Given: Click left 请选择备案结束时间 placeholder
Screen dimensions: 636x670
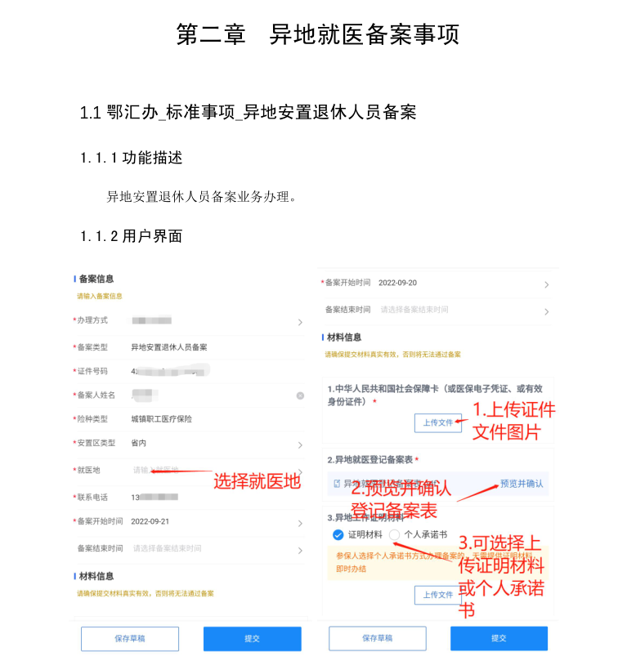Looking at the screenshot, I should click(x=167, y=548).
